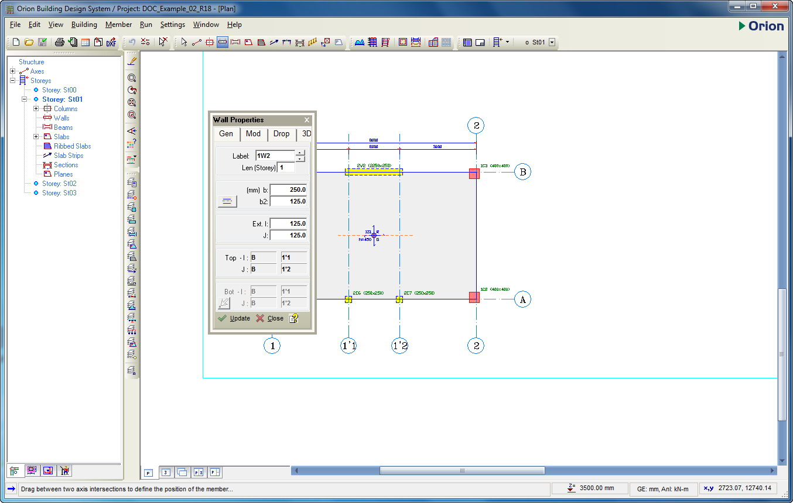Select the Wall insert tool
This screenshot has width=793, height=503.
click(223, 42)
